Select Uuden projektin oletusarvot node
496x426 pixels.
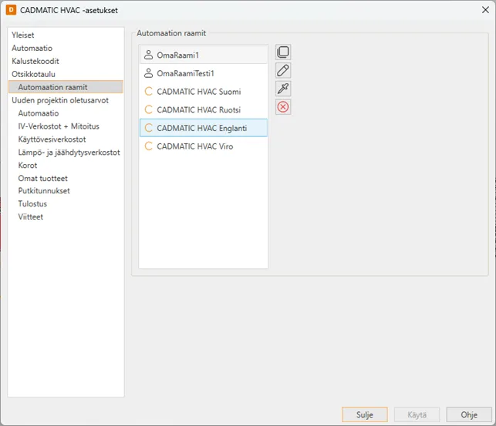click(x=60, y=100)
